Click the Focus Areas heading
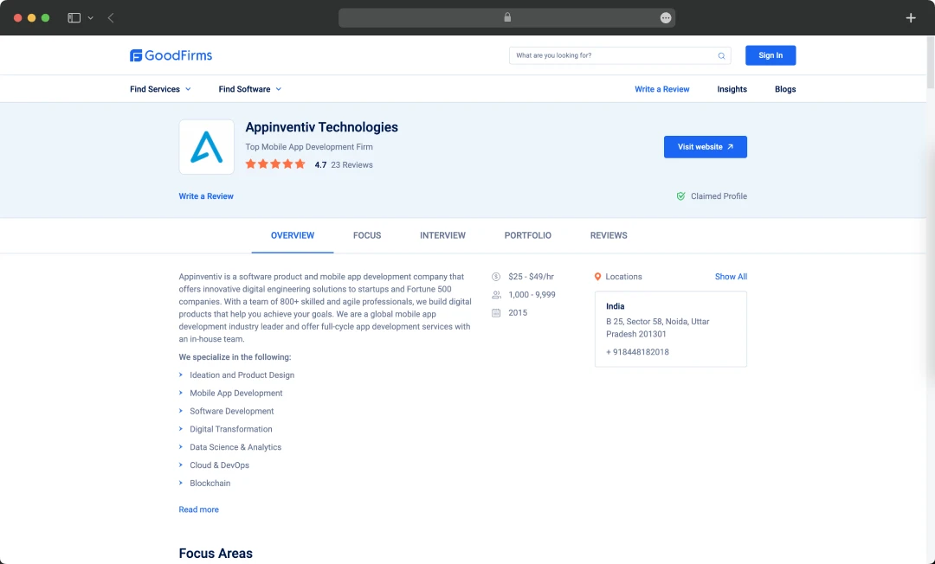 point(216,554)
